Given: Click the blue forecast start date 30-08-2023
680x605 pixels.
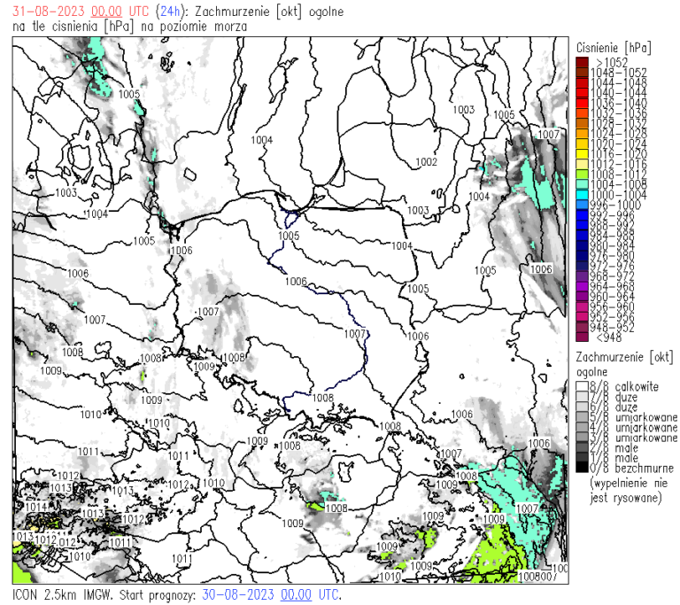Looking at the screenshot, I should pos(238,594).
